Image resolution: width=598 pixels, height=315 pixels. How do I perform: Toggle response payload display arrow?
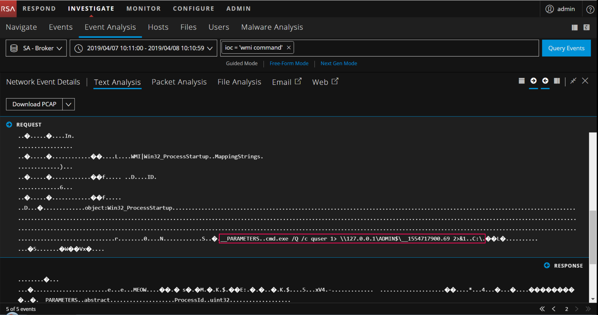[545, 81]
